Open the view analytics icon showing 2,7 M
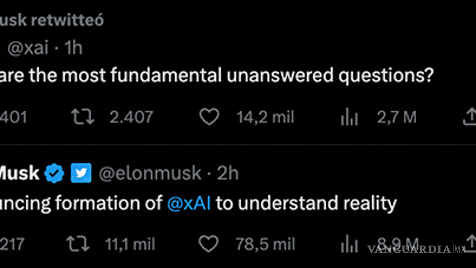This screenshot has width=476, height=268. (x=349, y=118)
